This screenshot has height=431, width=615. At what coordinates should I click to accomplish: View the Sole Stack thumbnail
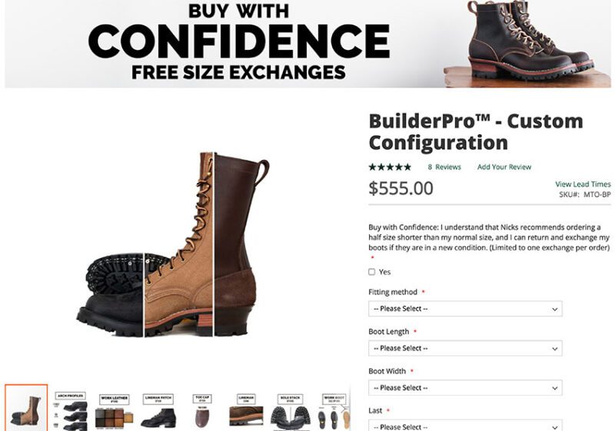click(x=289, y=410)
